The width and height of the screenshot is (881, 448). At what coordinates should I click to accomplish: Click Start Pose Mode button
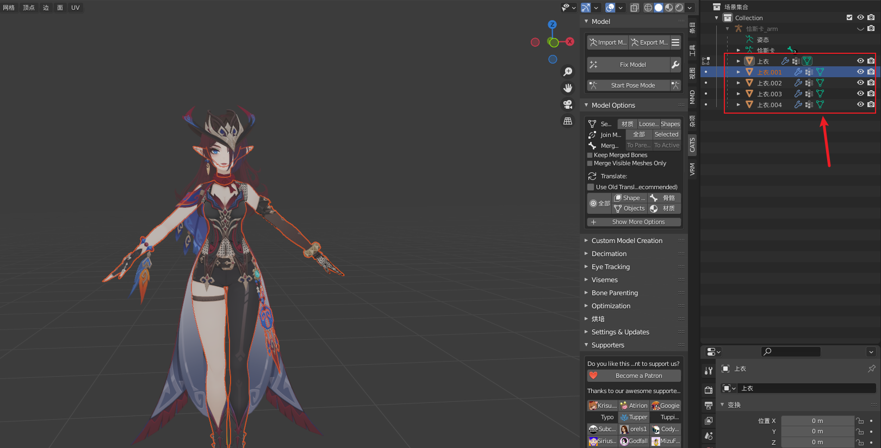click(x=628, y=85)
